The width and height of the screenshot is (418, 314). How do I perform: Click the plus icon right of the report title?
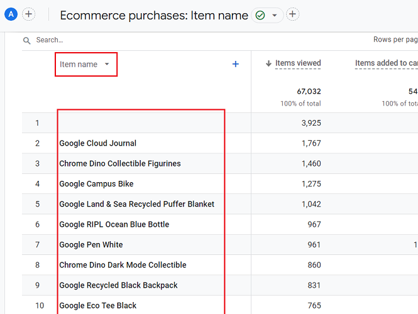292,15
